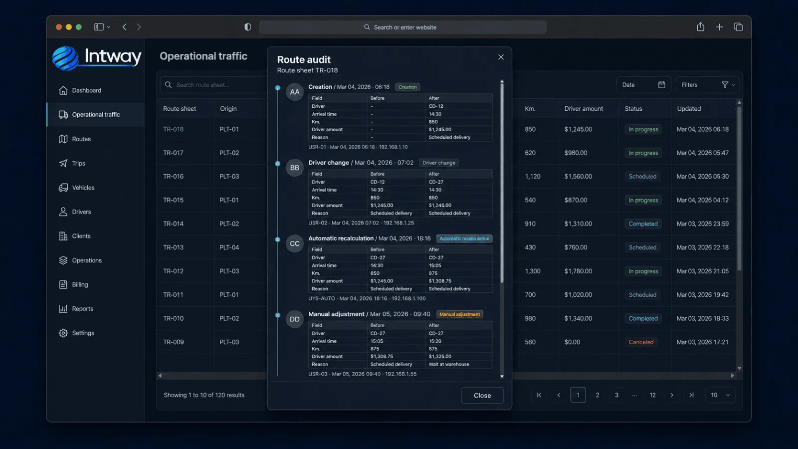Close the Route audit dialog with X
798x449 pixels.
[x=501, y=57]
